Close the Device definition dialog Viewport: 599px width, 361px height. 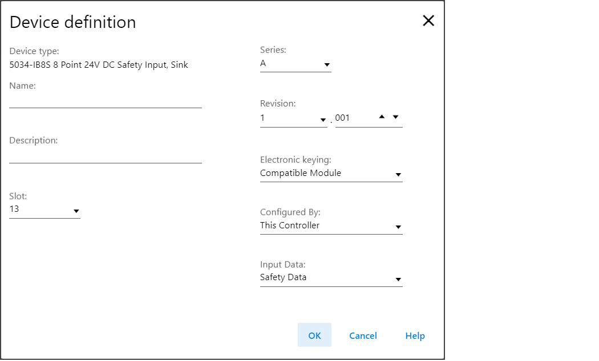click(x=428, y=21)
